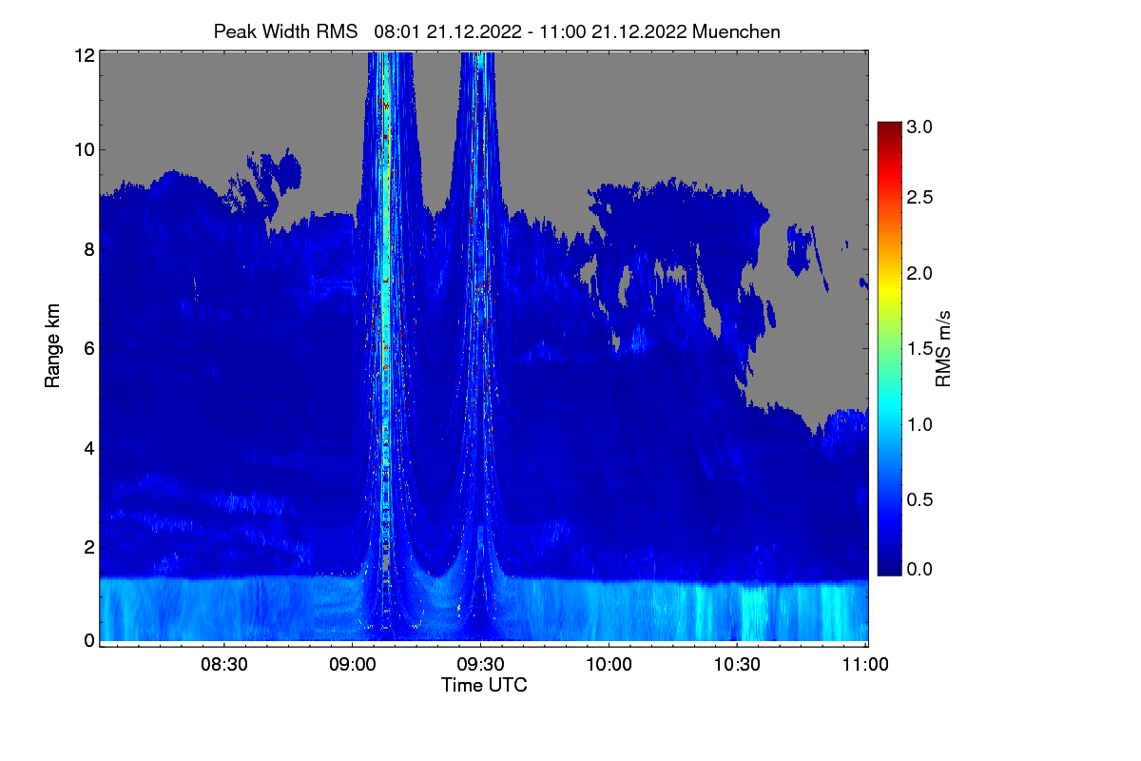
Task: Click the 'Muenchen' location label in title
Action: [737, 31]
